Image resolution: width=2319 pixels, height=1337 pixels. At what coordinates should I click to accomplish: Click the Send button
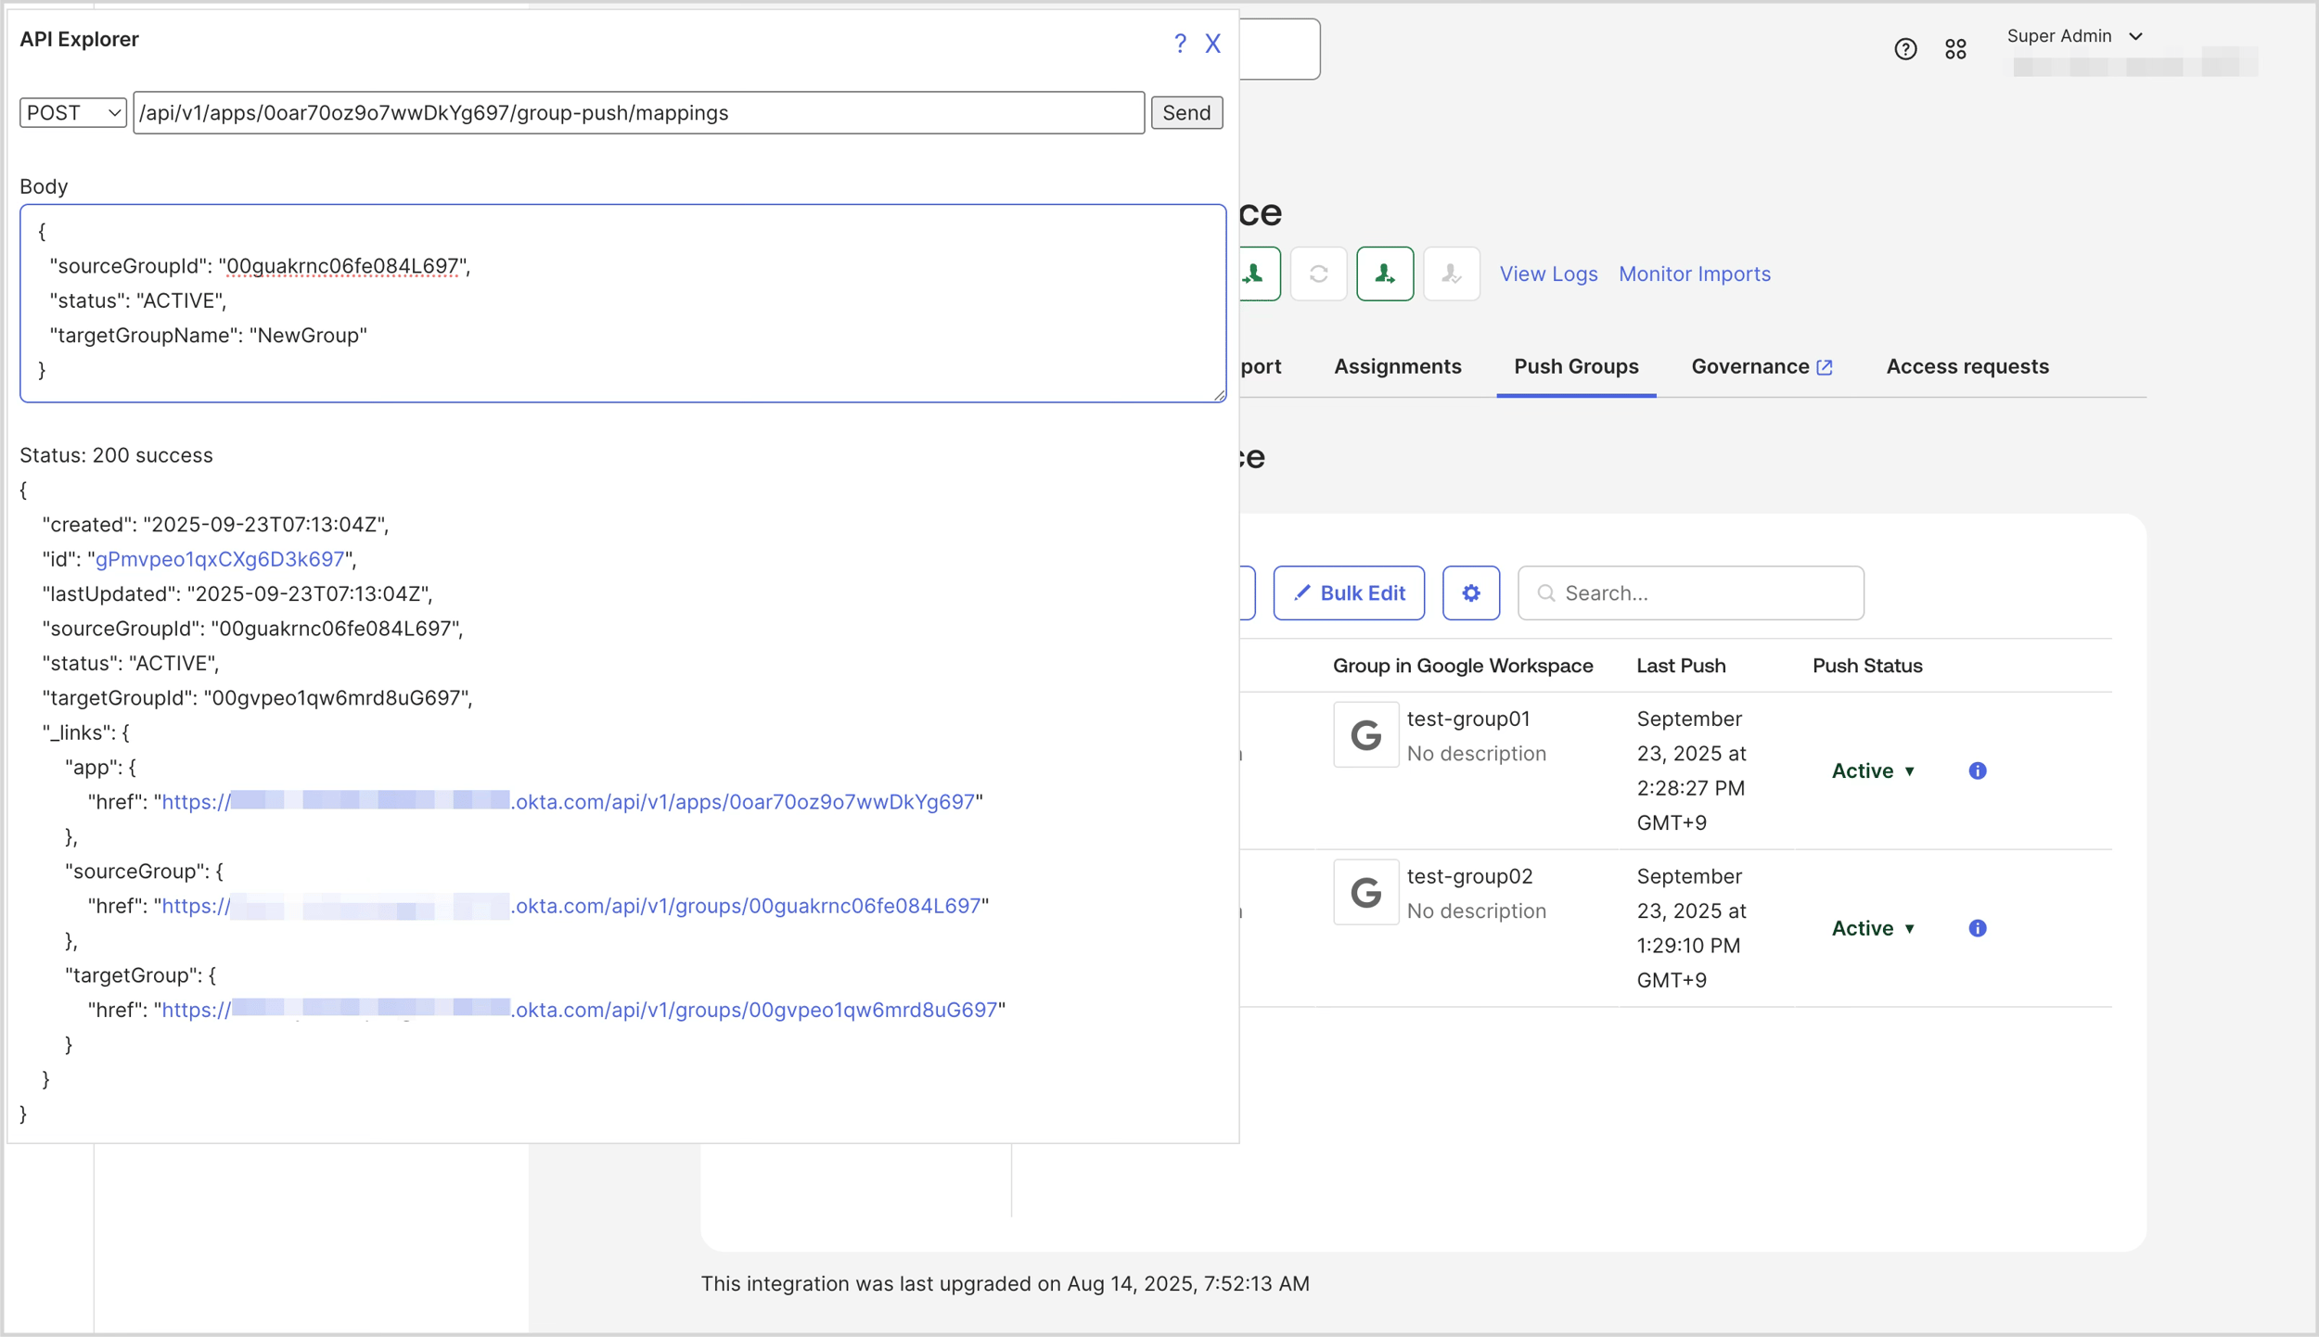point(1186,112)
